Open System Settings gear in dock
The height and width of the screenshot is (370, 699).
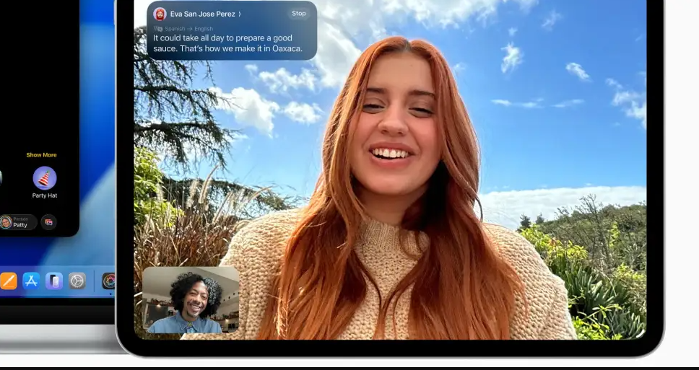77,281
